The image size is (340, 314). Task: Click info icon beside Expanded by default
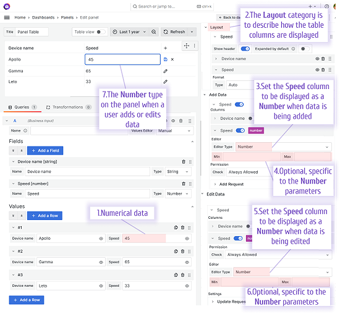(293, 49)
